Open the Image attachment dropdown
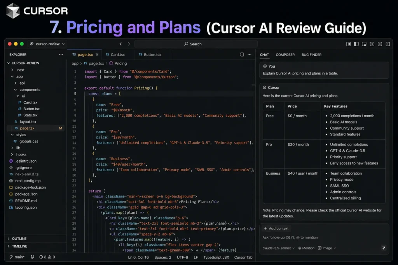Viewport: 398px width, 265px height. [327, 248]
